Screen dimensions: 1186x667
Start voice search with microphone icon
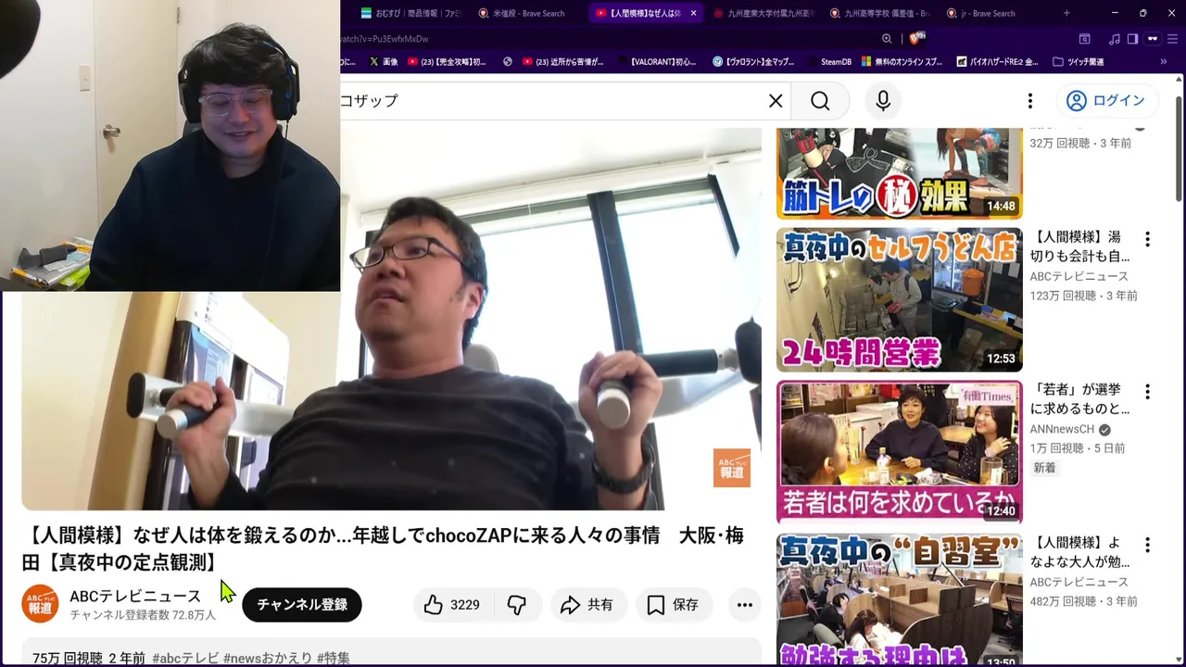point(883,101)
